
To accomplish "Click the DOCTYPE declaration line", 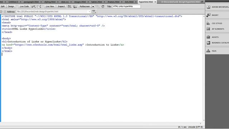I will [x=92, y=16].
